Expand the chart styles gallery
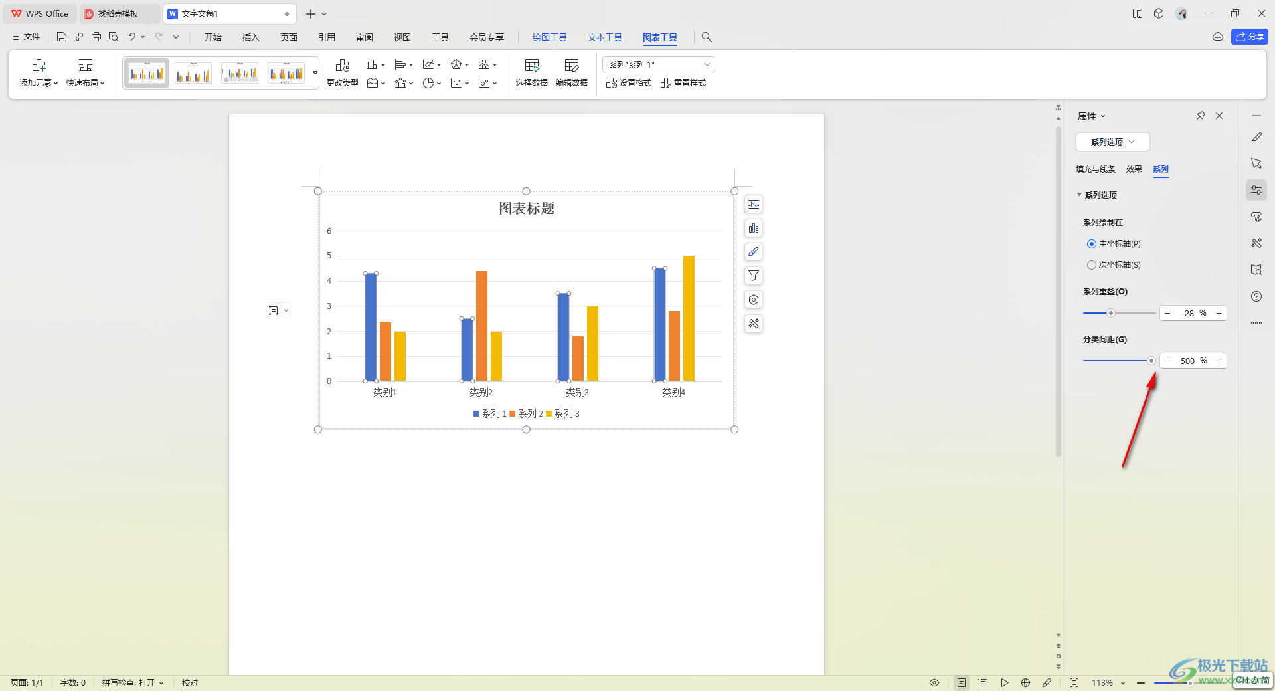Screen dimensions: 1275x691 (315, 73)
